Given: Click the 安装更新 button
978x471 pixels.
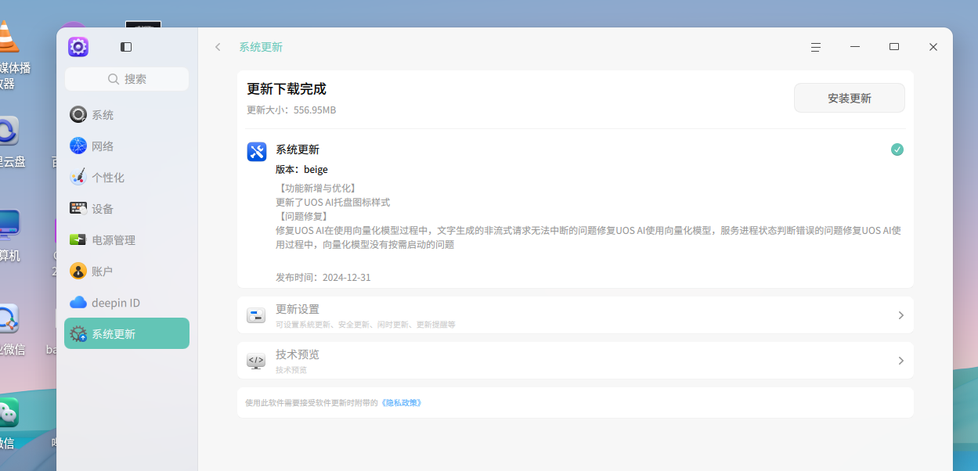Looking at the screenshot, I should tap(850, 98).
